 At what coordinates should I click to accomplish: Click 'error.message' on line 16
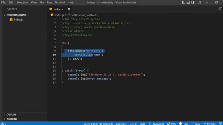coord(98,79)
